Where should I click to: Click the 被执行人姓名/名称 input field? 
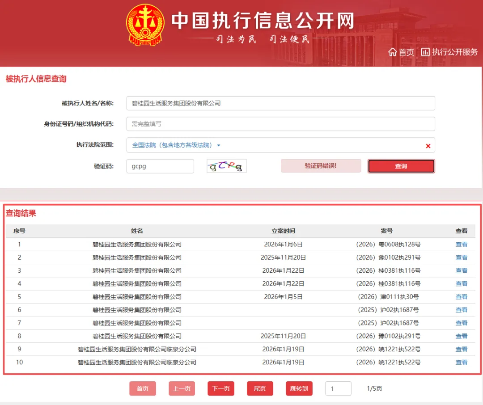(280, 103)
